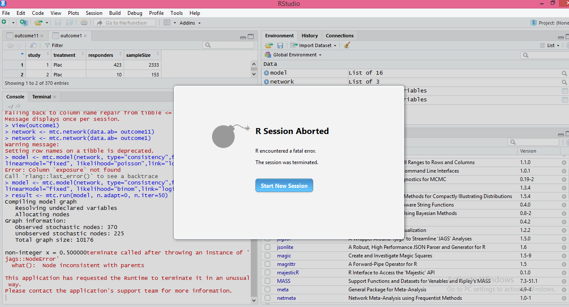Image resolution: width=569 pixels, height=307 pixels.
Task: Close the outcome1 tab
Action: (85, 36)
